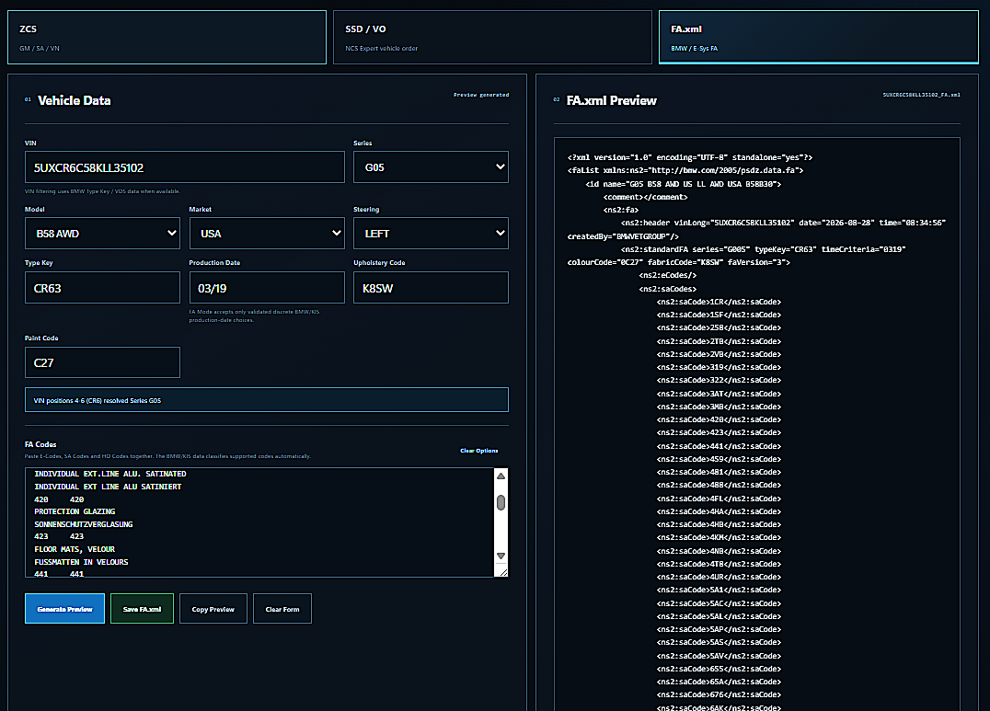This screenshot has width=990, height=711.
Task: Click the VIN positions resolved Series G05 notice
Action: [267, 400]
